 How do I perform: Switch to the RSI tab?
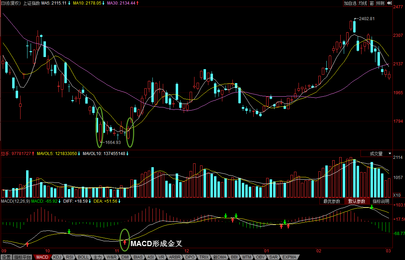click(x=70, y=257)
